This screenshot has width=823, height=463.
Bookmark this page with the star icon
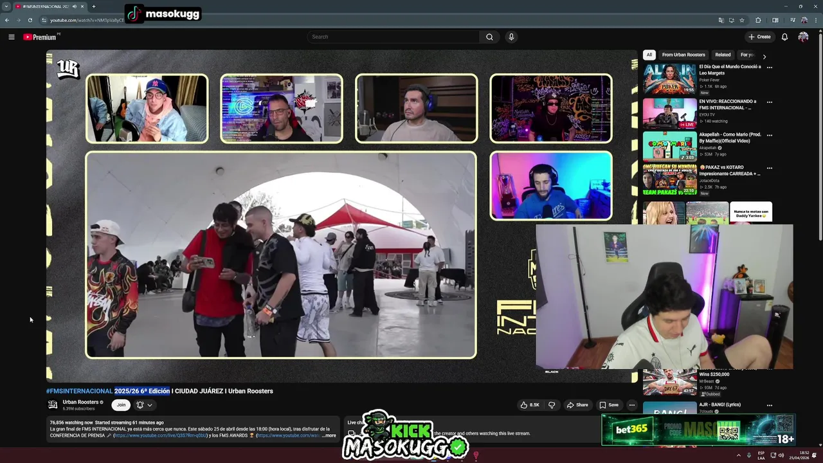click(x=741, y=20)
